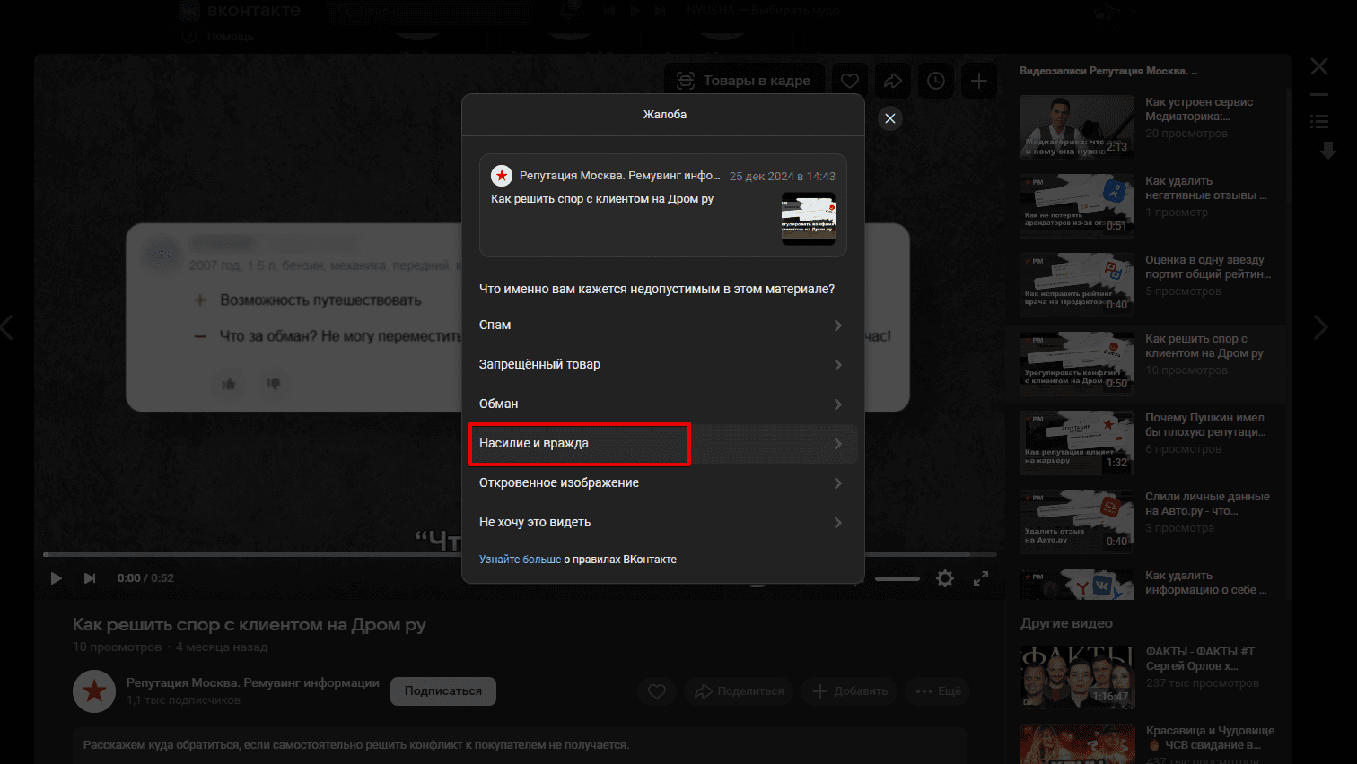
Task: Click the heart like icon above video
Action: [x=850, y=81]
